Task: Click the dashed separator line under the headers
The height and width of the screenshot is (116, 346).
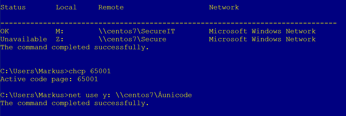Action: 168,23
